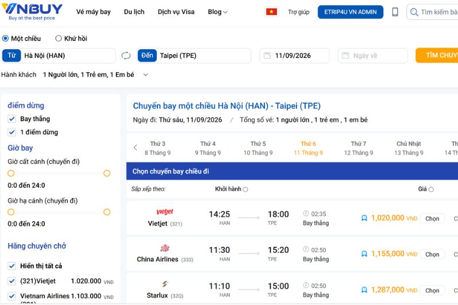Open the mobile phone app icon
Viewport: 458px width, 305px height.
click(395, 12)
